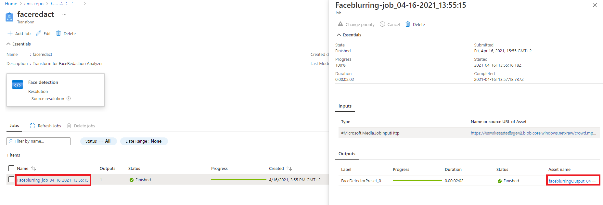Click the FaceDetectorPreset_0 label
Screen dimensions: 603x205
point(361,181)
